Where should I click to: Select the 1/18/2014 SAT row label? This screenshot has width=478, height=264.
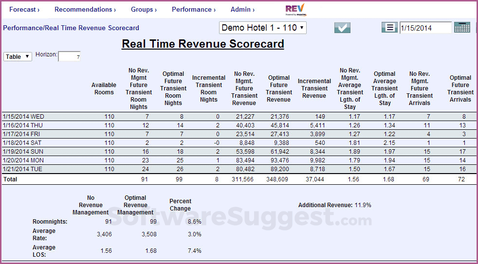21,143
